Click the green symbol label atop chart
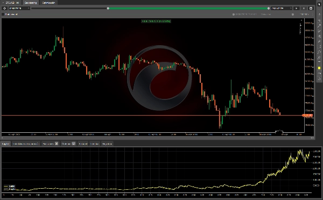 click(156, 21)
